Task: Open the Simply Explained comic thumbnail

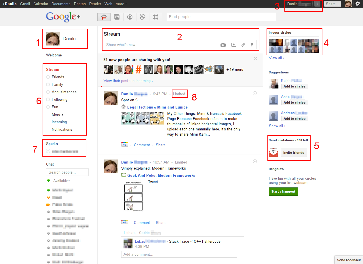Action: click(x=134, y=197)
